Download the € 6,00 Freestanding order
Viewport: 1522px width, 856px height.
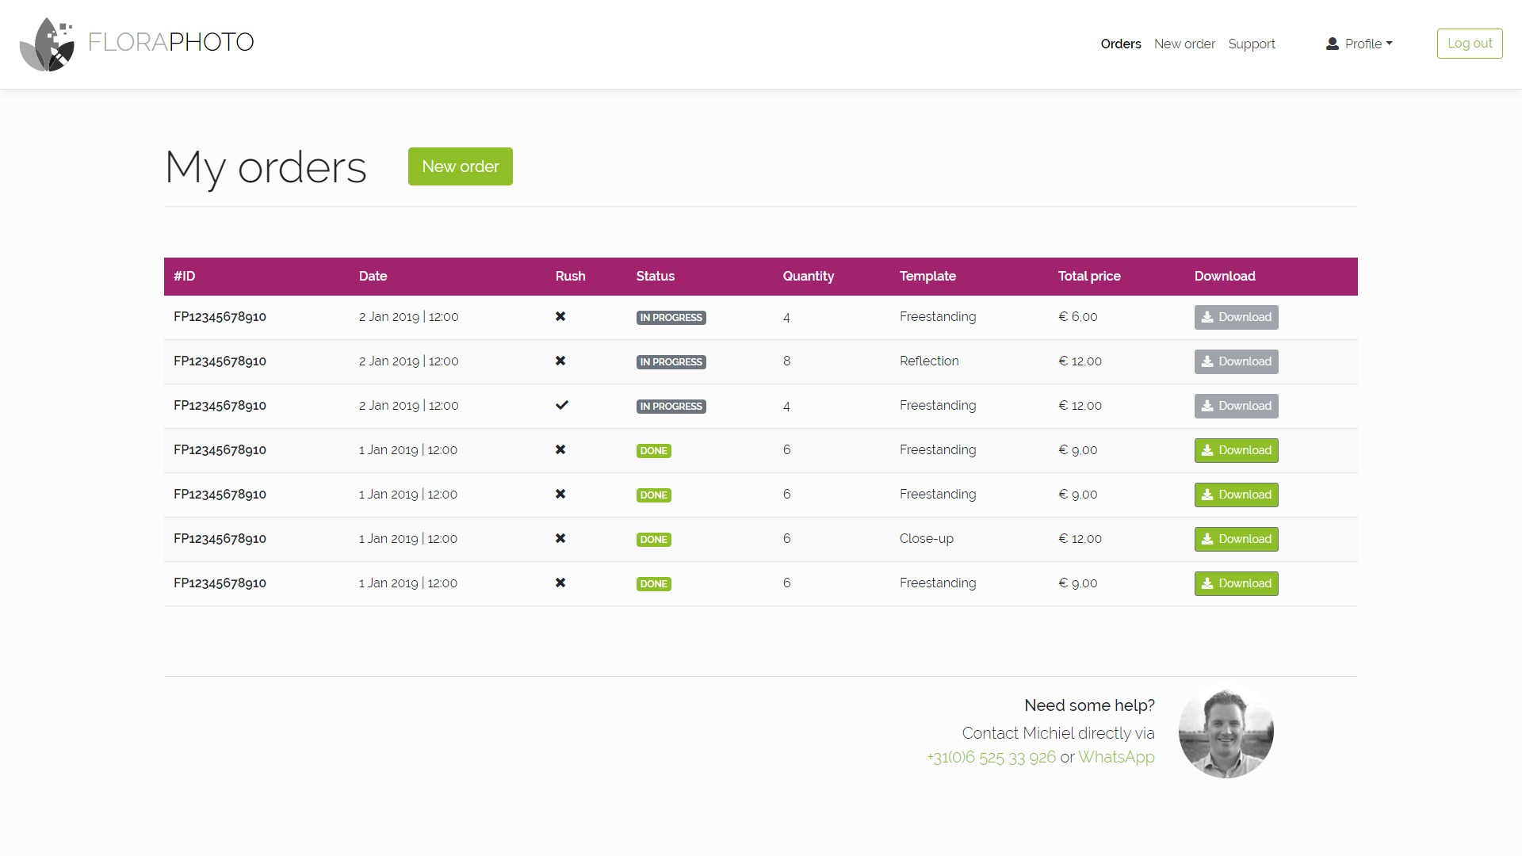(x=1236, y=317)
